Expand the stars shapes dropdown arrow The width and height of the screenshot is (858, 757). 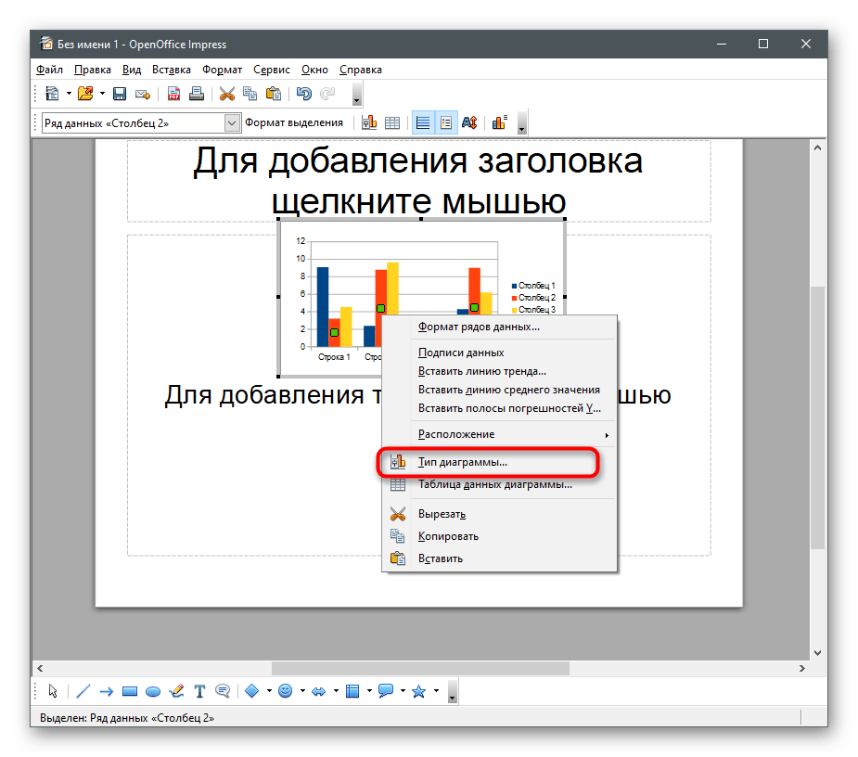point(435,691)
